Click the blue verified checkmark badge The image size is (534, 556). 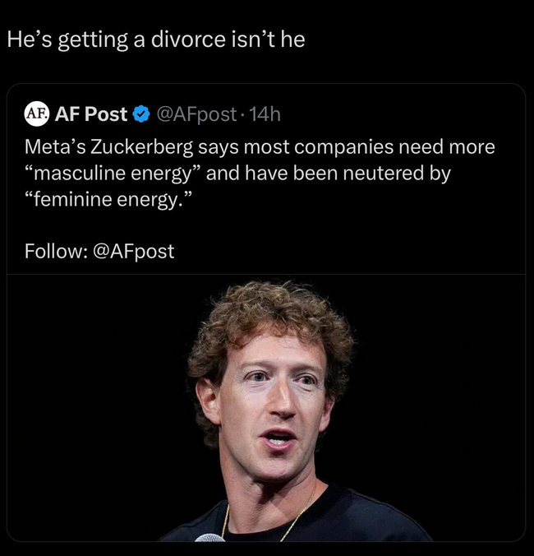click(141, 114)
